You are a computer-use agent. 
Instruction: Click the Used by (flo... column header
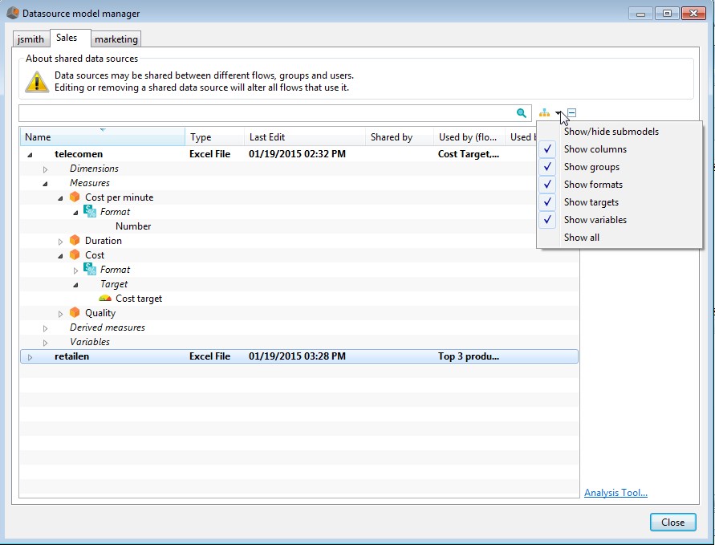[469, 136]
